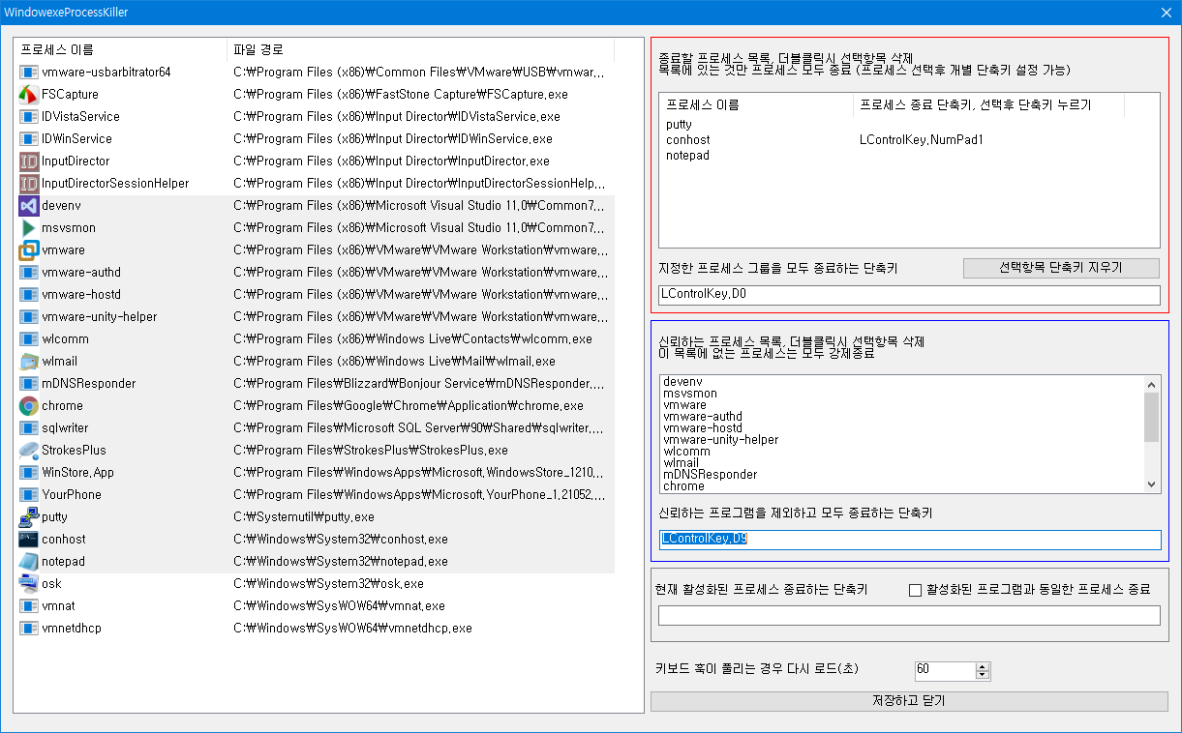Select vmware-authd in trusted process list
The width and height of the screenshot is (1182, 733).
(x=704, y=417)
